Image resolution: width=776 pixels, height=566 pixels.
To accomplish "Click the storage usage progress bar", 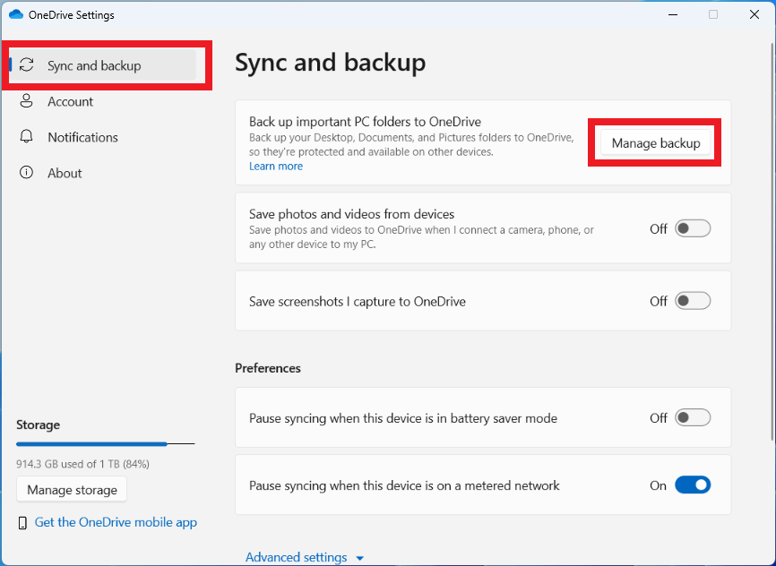I will (105, 443).
